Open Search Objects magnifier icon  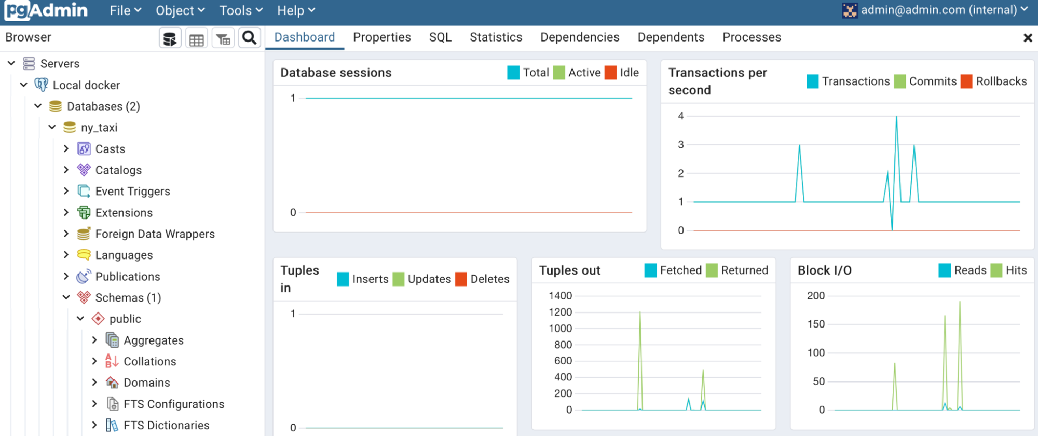coord(250,38)
